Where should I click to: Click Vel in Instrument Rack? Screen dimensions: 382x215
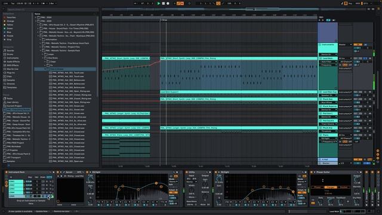36,177
